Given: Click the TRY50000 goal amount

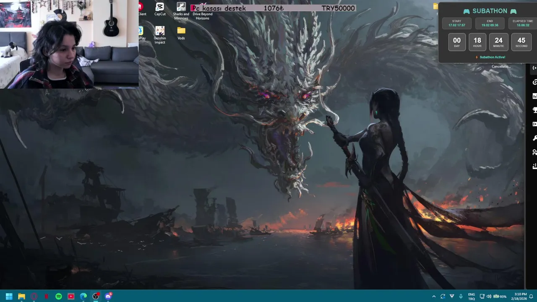Looking at the screenshot, I should click(x=338, y=8).
